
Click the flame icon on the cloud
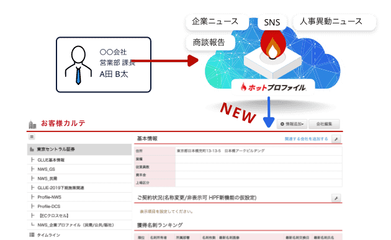click(x=272, y=45)
